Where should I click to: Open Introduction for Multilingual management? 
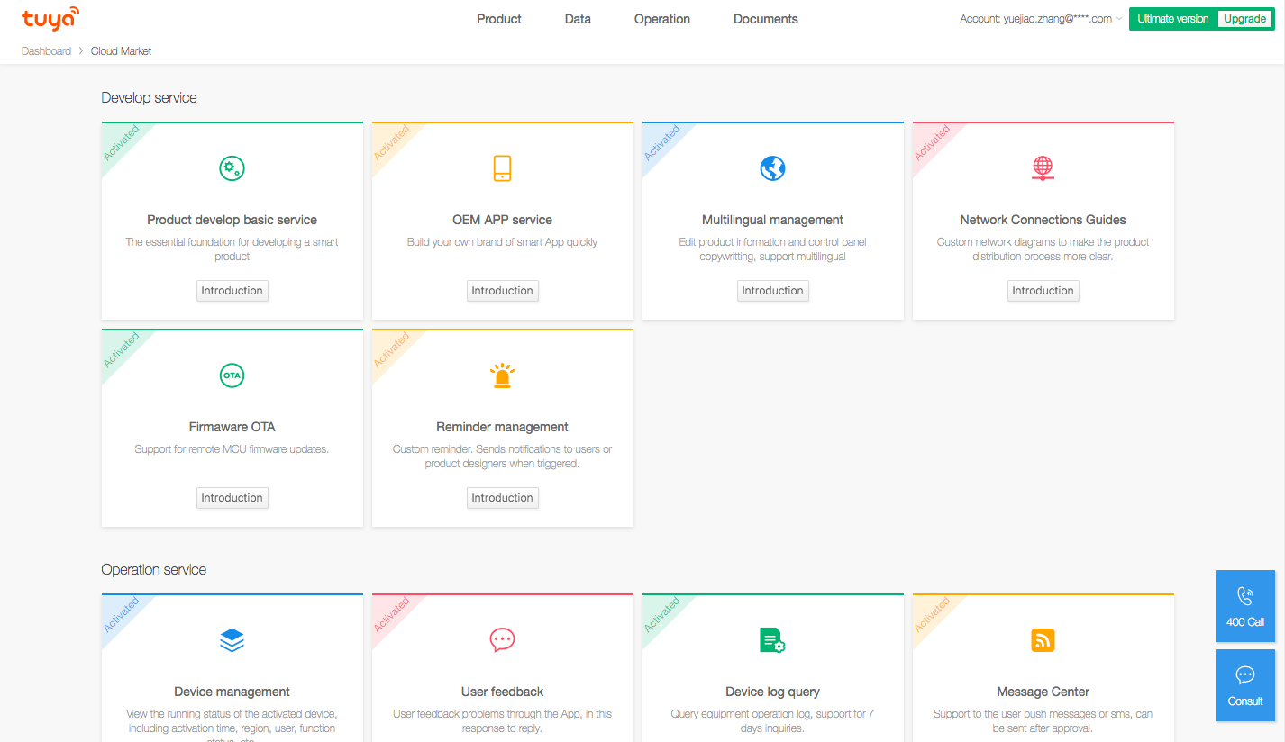point(773,291)
